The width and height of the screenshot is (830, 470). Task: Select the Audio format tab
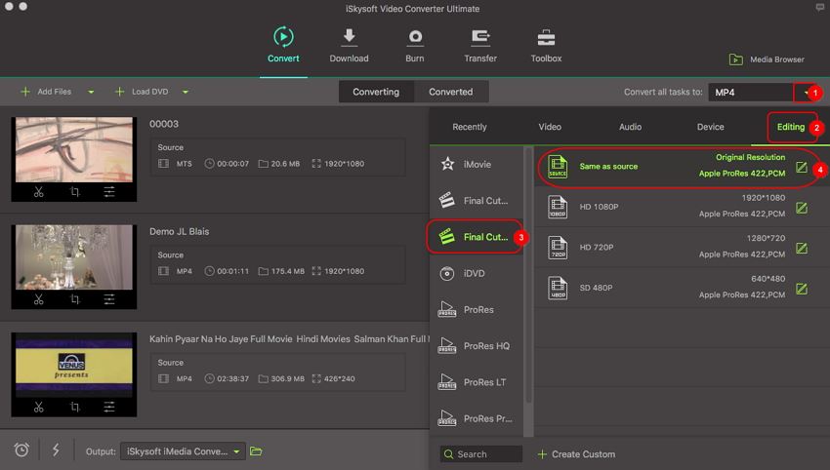(x=630, y=127)
